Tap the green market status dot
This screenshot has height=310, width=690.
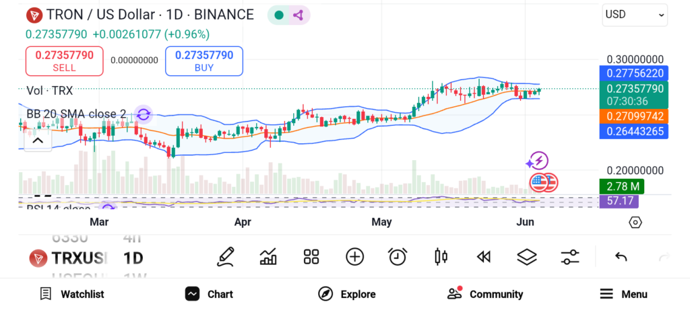pyautogui.click(x=278, y=15)
